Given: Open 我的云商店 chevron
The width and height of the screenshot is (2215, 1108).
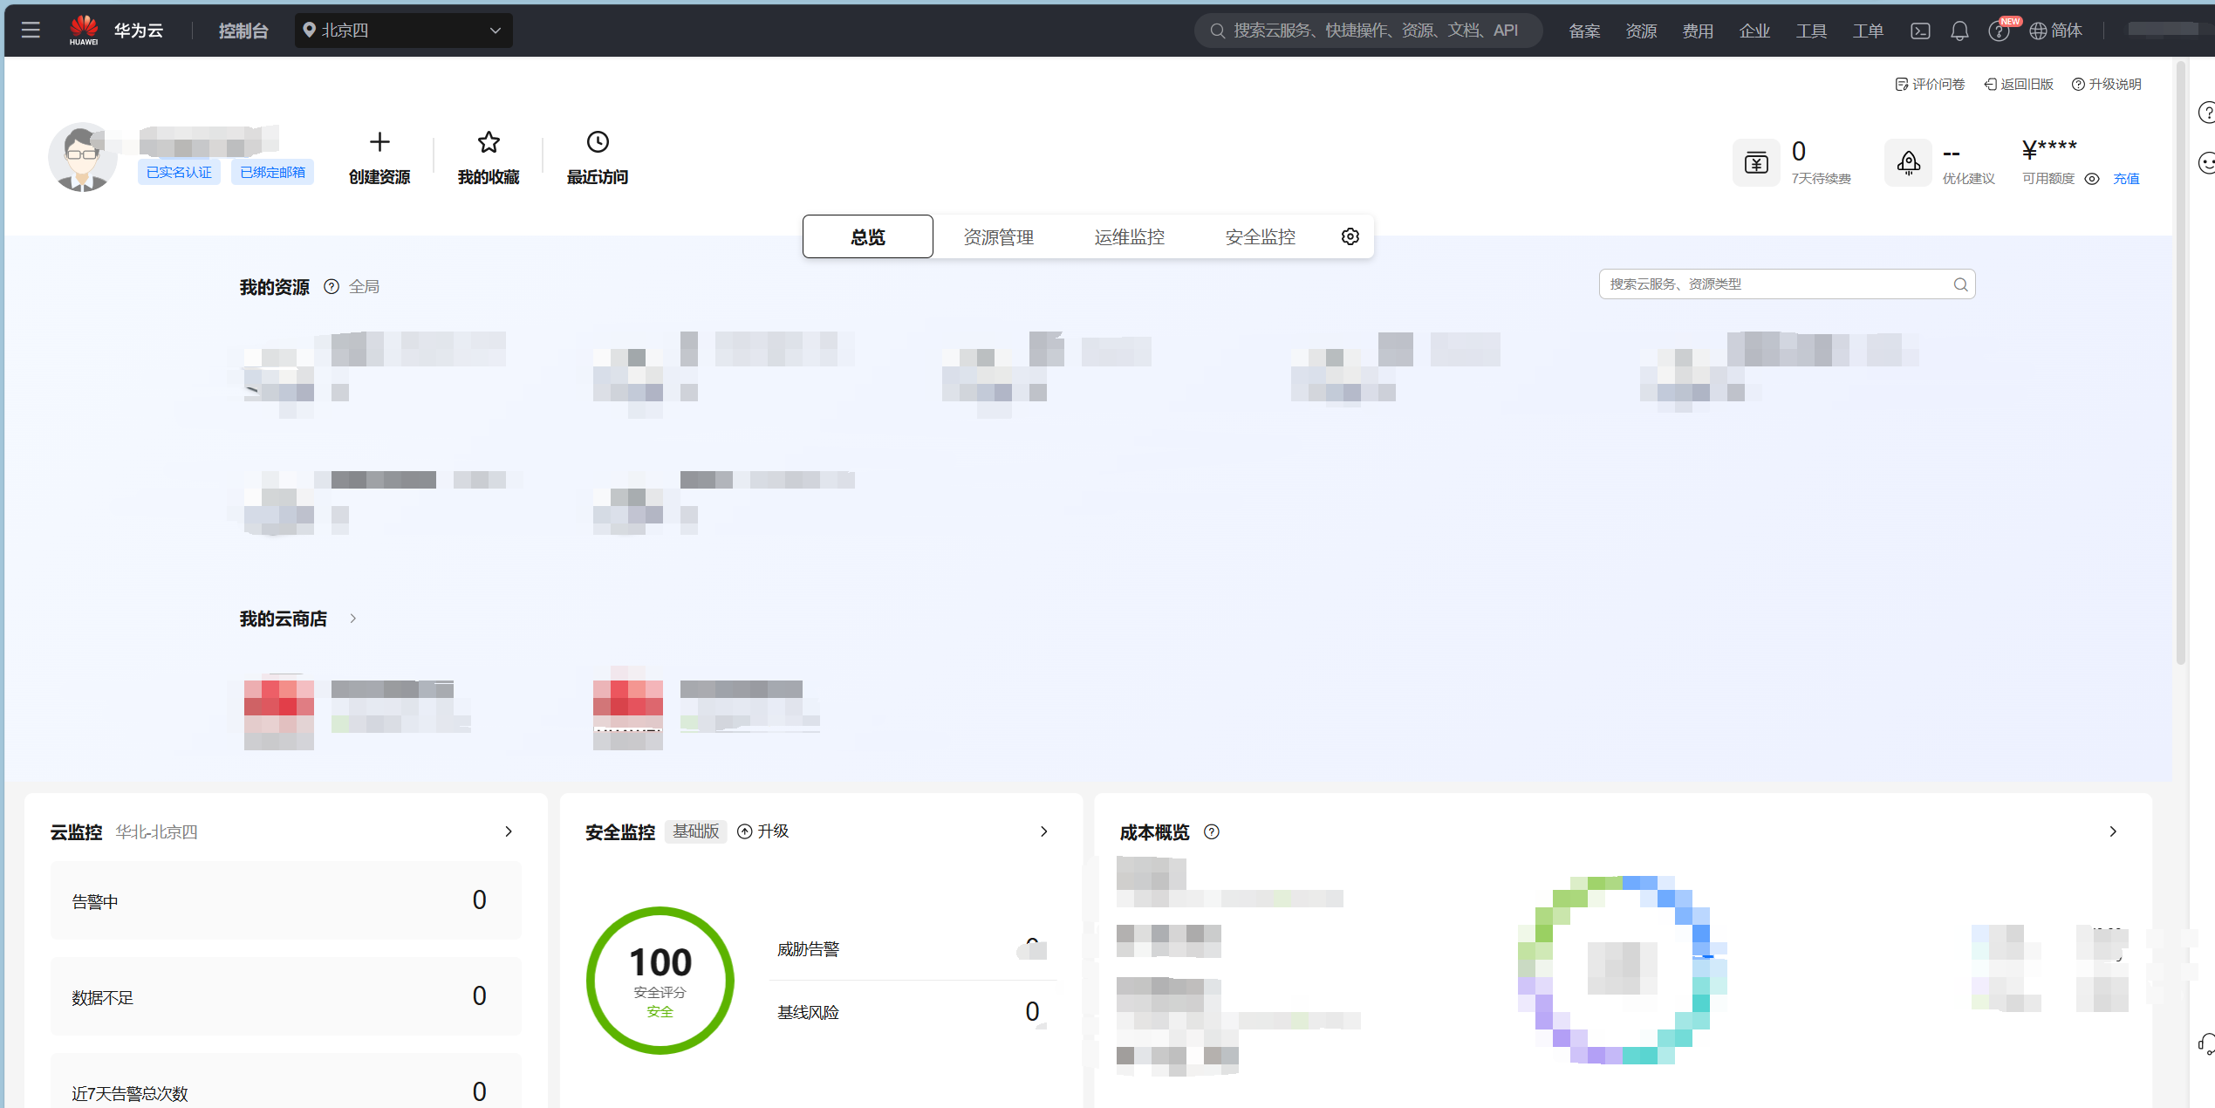Looking at the screenshot, I should (353, 619).
